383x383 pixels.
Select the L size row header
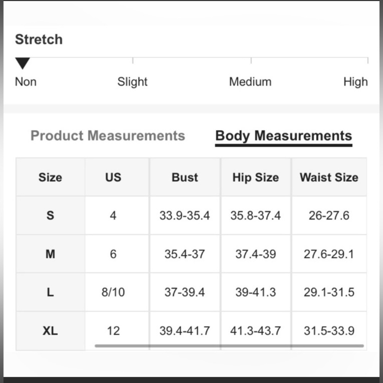click(50, 292)
